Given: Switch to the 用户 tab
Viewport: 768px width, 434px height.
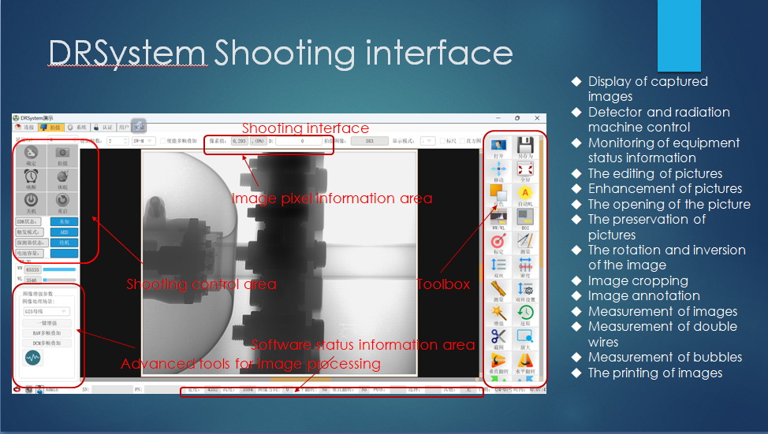Looking at the screenshot, I should 124,128.
